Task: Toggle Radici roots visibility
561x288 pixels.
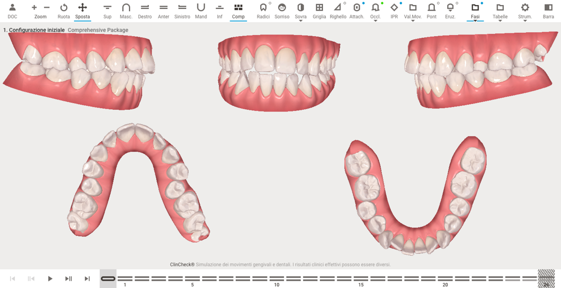Action: 263,10
